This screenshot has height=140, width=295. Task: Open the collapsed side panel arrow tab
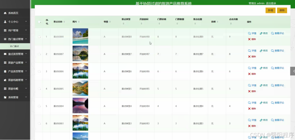click(293, 71)
